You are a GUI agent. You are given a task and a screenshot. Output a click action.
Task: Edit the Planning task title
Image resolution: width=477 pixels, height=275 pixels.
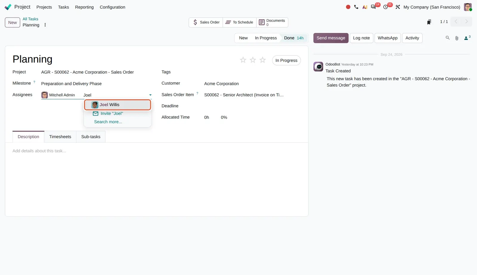pos(32,59)
